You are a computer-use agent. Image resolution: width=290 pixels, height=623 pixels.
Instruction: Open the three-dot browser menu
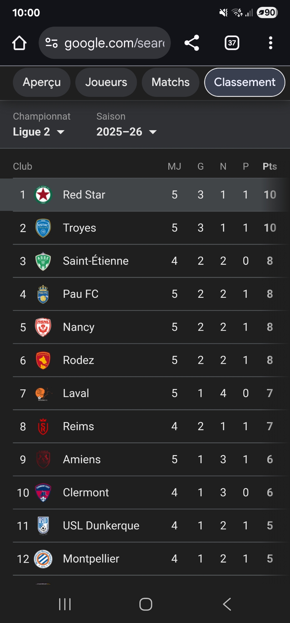click(270, 43)
